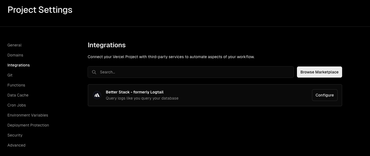Click the Better Stack logo icon
The width and height of the screenshot is (370, 156).
[x=97, y=95]
